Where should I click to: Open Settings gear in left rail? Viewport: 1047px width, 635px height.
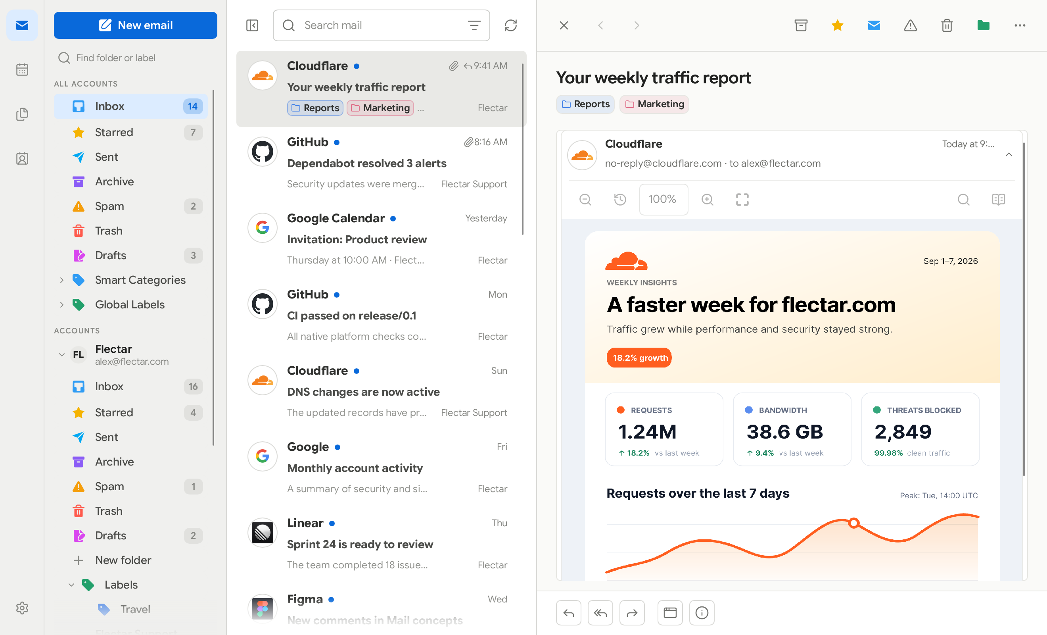pos(22,608)
